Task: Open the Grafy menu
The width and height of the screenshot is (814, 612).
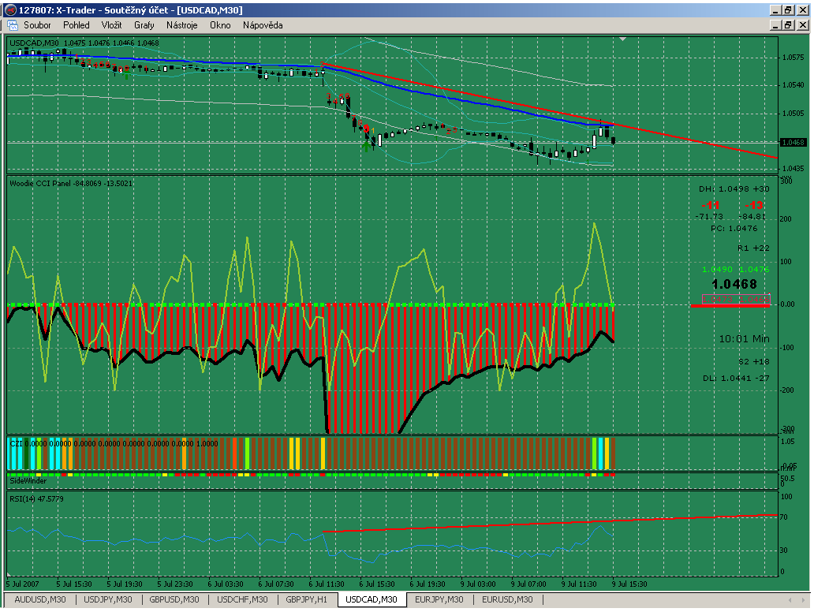Action: (144, 25)
